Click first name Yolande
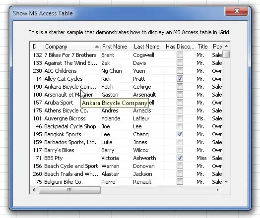Screen dimensions: 260x218 click(111, 118)
